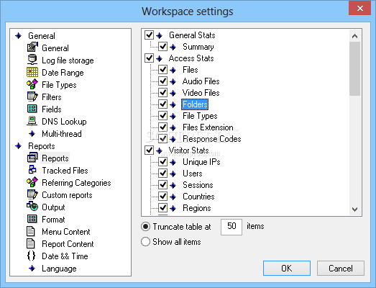Toggle the Visitor Stats checkbox

click(x=149, y=150)
